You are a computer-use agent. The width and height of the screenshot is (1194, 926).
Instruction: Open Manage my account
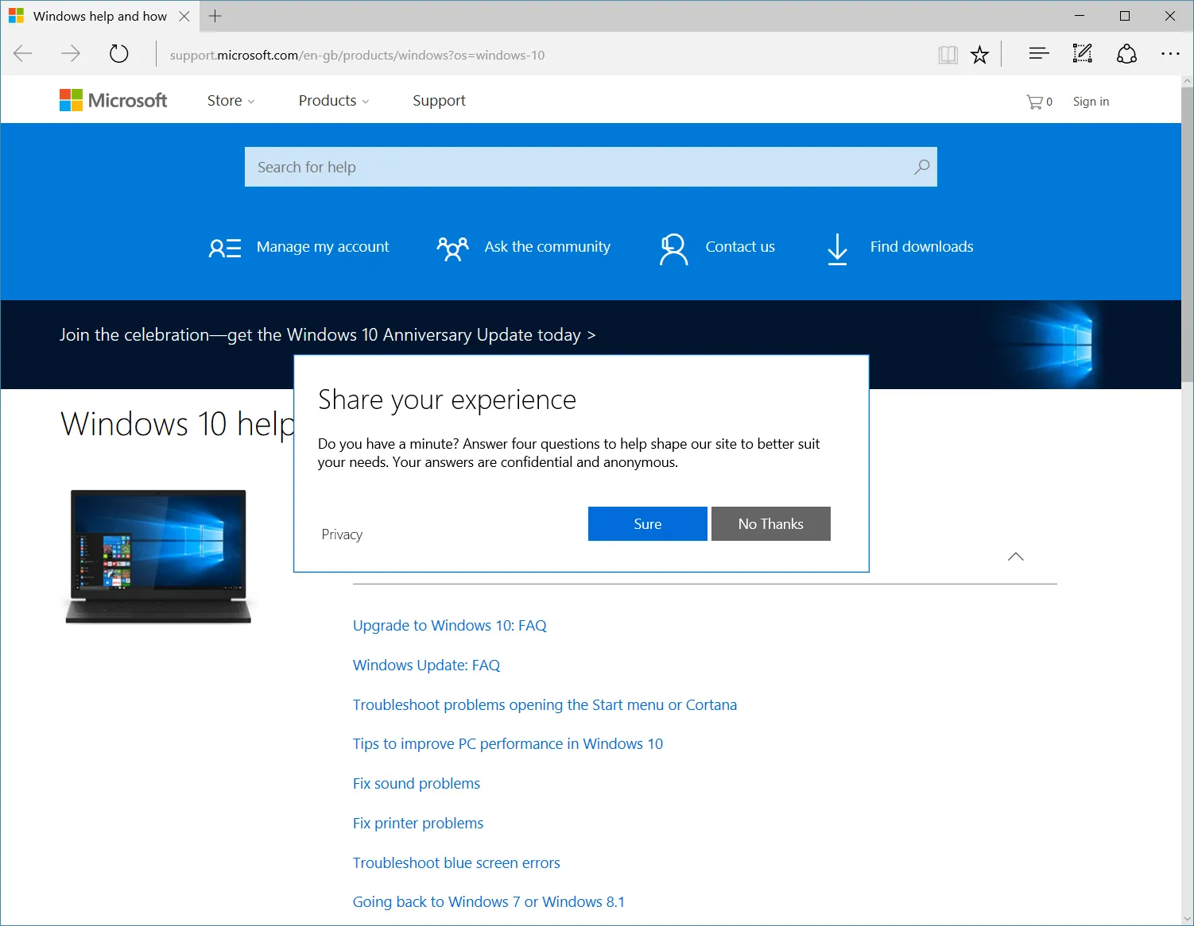(x=322, y=247)
